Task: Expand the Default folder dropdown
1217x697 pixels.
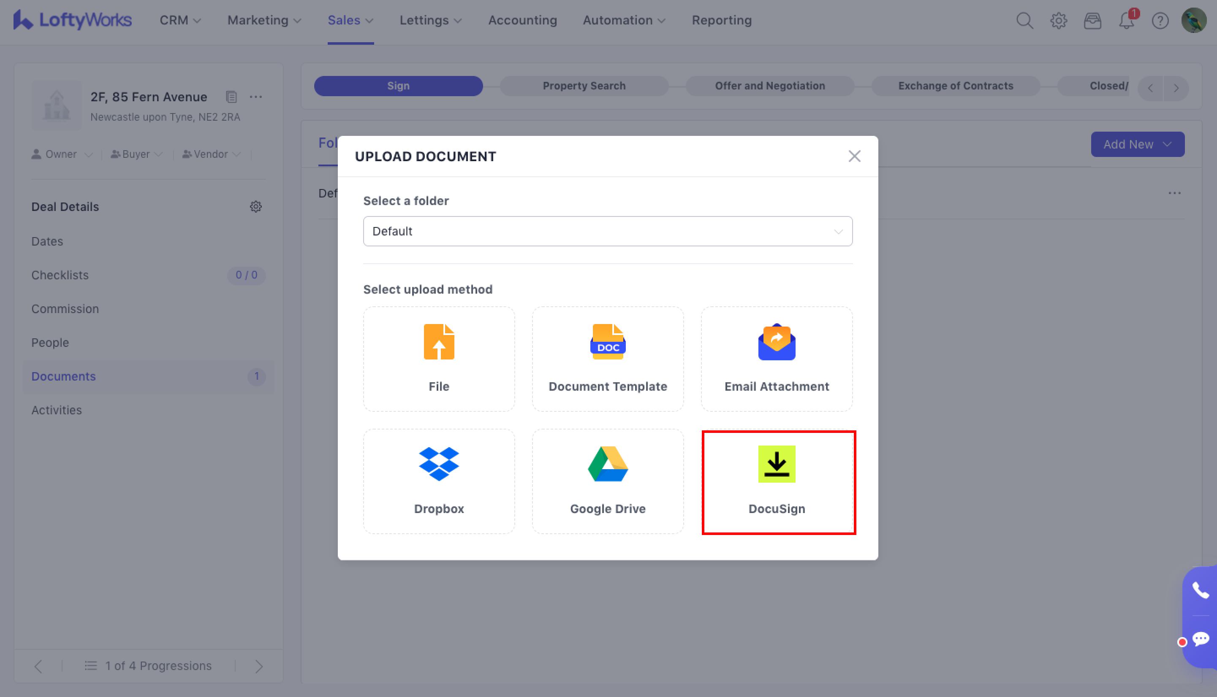Action: click(608, 231)
